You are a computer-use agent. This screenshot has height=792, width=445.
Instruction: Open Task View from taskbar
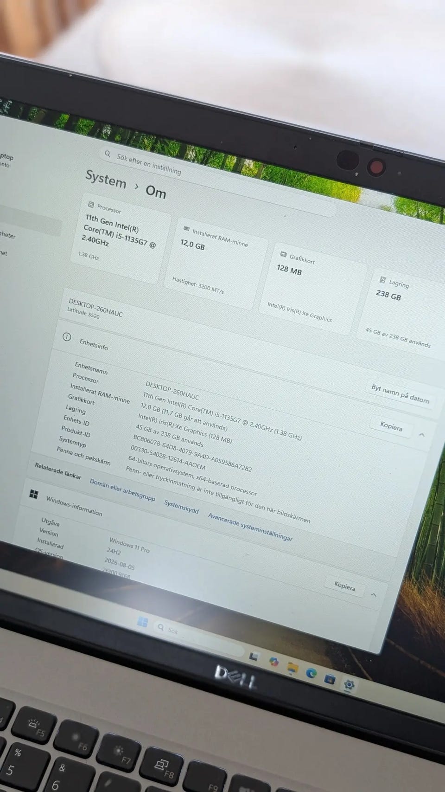tap(254, 656)
